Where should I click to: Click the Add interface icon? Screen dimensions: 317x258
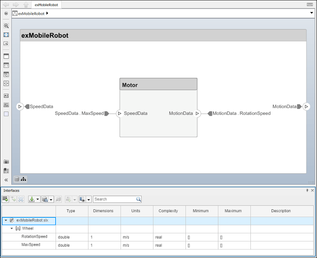click(x=5, y=199)
